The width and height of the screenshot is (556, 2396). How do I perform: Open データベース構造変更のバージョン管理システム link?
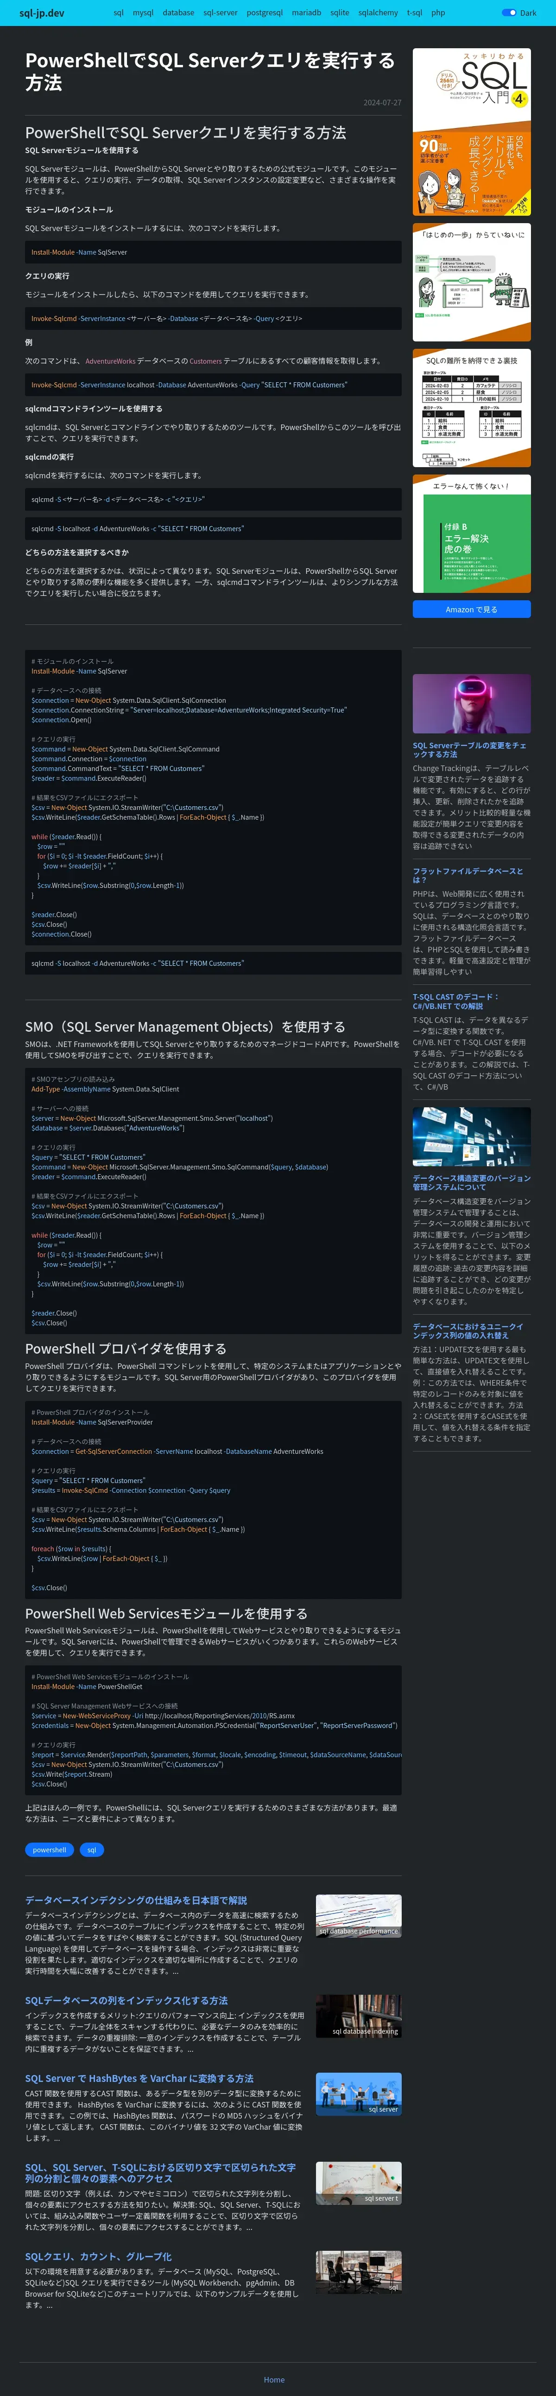click(471, 1182)
